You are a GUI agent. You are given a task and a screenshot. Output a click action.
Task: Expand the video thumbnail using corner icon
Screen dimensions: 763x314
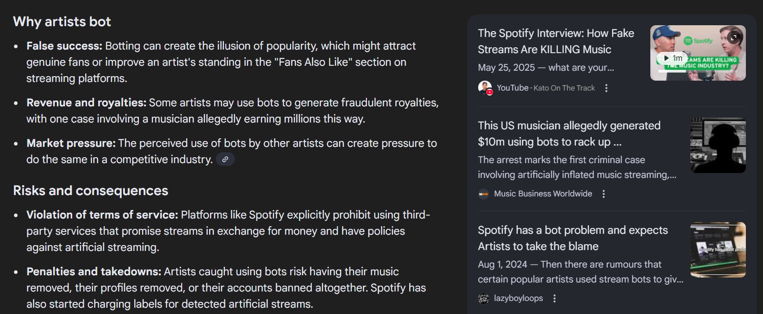coord(734,37)
